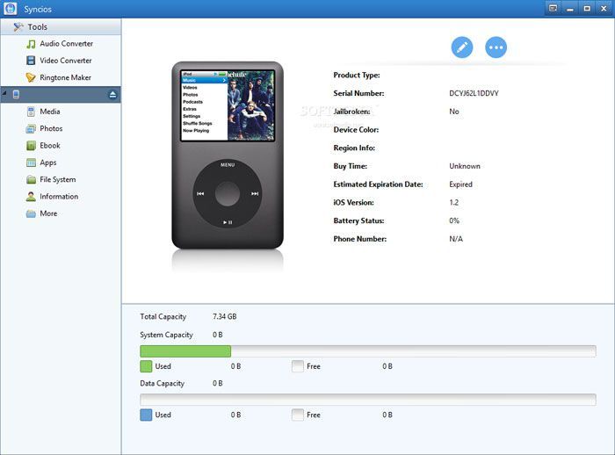Click the Phone Number value N/A
615x455 pixels.
click(456, 239)
